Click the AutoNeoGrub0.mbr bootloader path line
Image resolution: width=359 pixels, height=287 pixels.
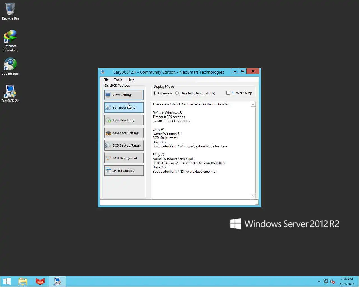(185, 172)
